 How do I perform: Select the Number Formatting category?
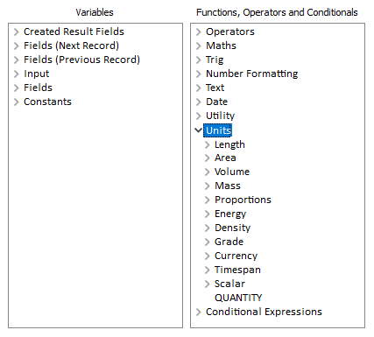tap(252, 74)
